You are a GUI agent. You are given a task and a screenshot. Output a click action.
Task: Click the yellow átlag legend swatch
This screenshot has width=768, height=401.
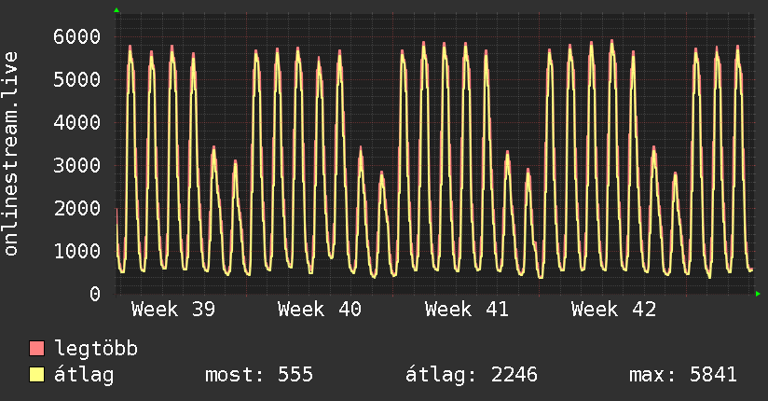(36, 375)
